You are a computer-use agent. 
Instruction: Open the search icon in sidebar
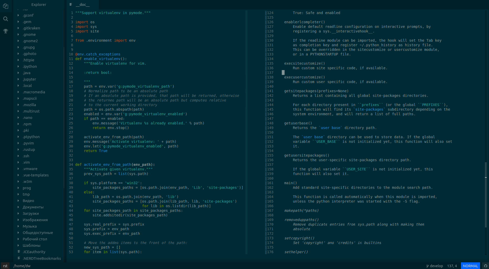(6, 19)
